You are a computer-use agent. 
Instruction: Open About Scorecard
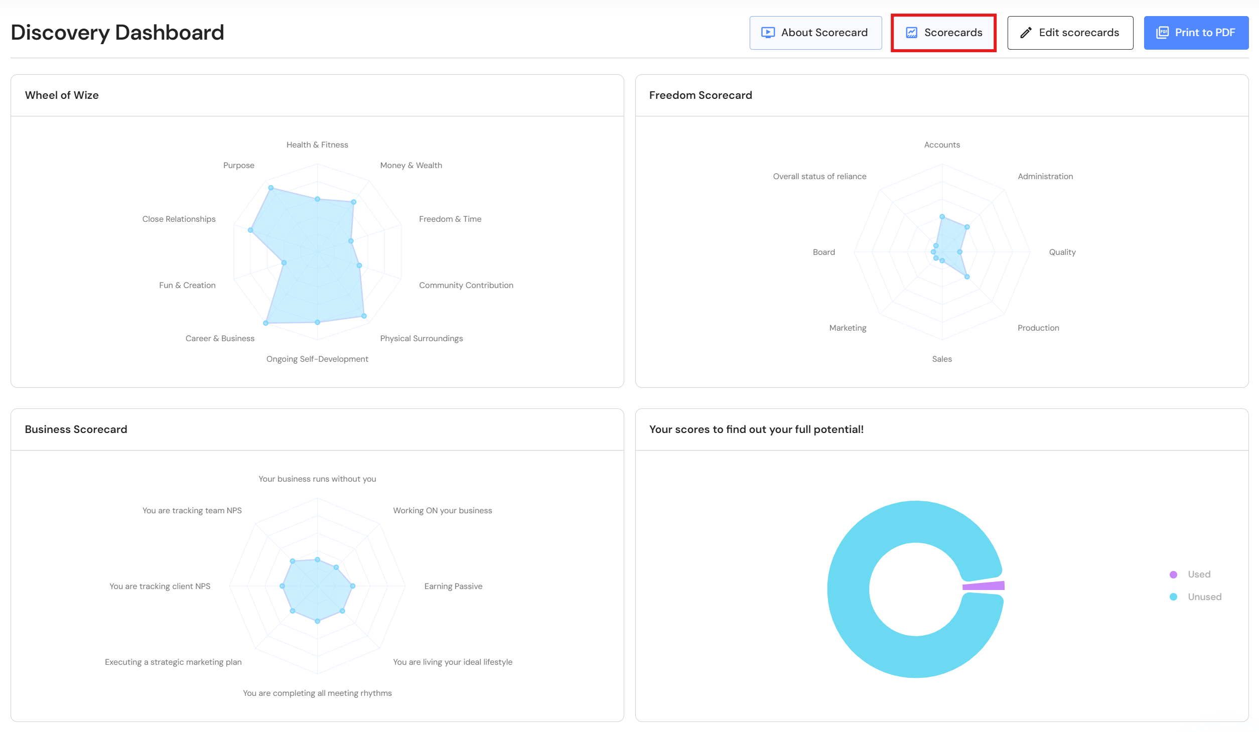pyautogui.click(x=815, y=33)
